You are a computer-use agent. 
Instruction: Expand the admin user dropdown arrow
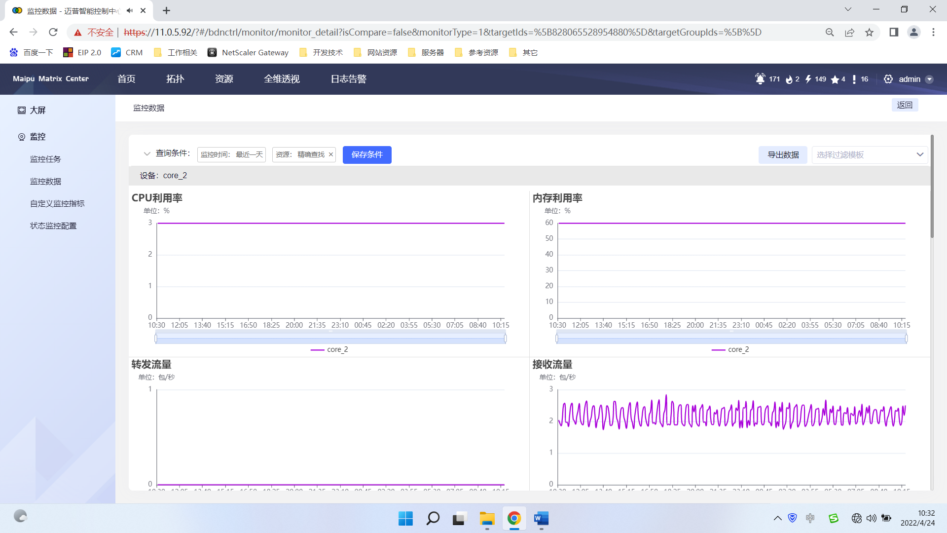tap(929, 79)
